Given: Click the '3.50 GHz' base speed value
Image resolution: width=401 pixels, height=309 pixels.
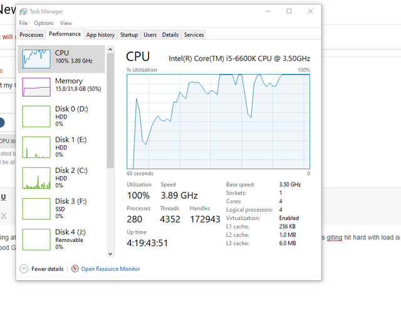Looking at the screenshot, I should (290, 184).
